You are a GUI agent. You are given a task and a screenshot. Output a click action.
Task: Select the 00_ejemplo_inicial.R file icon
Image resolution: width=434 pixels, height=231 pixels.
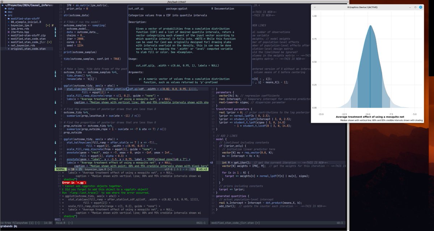(9, 22)
